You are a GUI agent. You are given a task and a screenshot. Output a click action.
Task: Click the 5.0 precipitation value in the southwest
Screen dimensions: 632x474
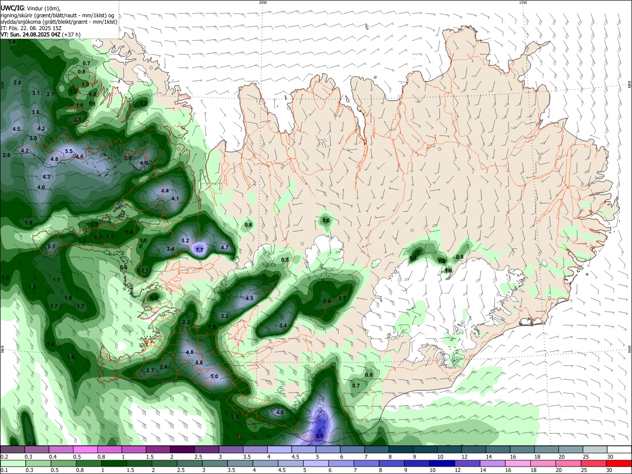[x=214, y=377]
